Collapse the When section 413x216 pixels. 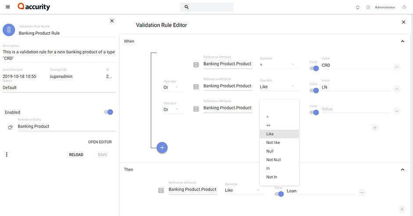[402, 41]
